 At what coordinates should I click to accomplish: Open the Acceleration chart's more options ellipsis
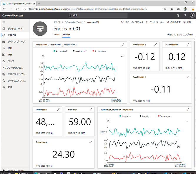[122, 56]
